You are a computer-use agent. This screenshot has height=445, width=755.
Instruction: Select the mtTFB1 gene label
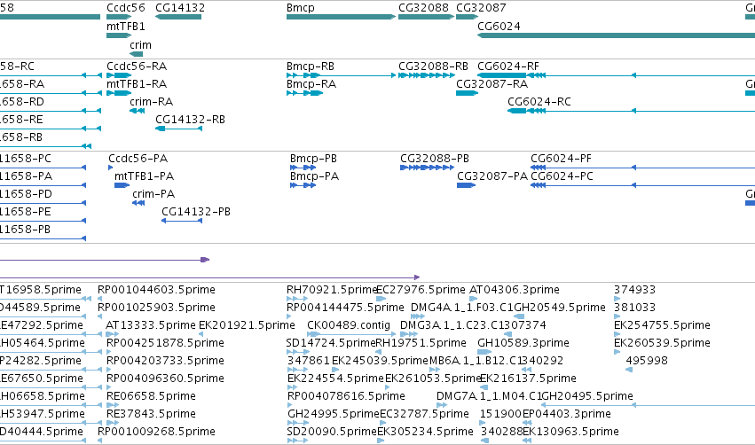pyautogui.click(x=126, y=26)
